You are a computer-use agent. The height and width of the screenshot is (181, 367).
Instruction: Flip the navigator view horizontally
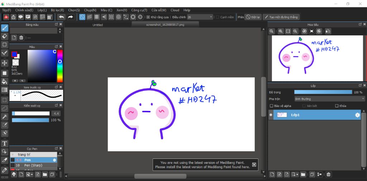click(328, 31)
